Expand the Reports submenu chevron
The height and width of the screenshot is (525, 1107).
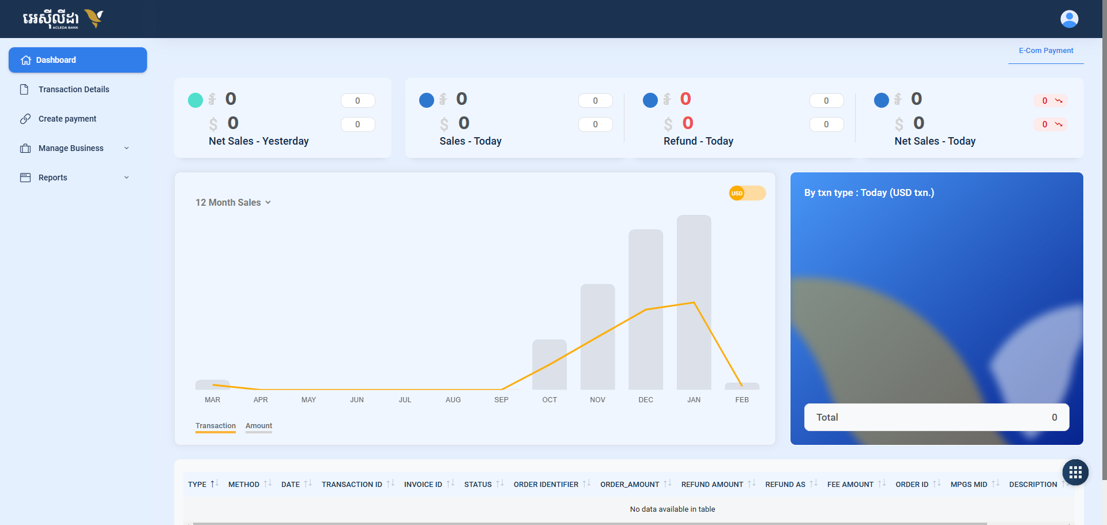(x=127, y=177)
